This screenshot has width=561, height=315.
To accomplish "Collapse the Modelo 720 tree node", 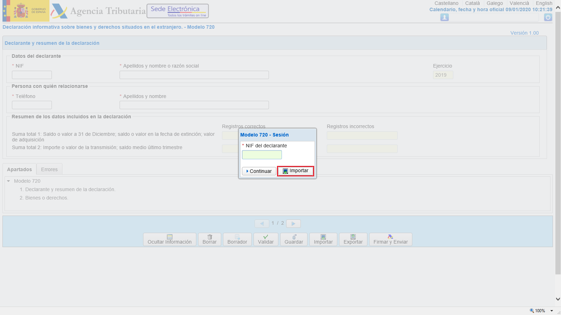I will click(8, 181).
